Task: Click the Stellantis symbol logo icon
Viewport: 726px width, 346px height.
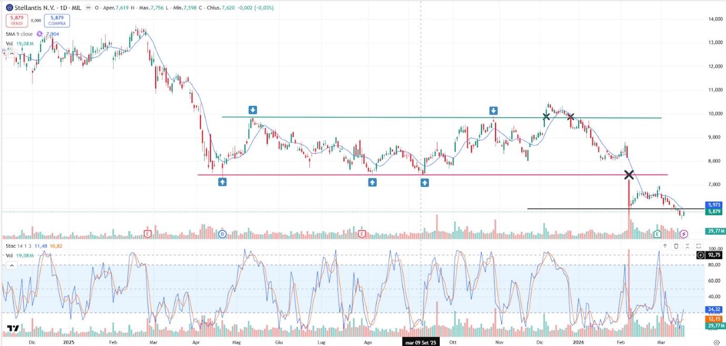Action: click(9, 8)
